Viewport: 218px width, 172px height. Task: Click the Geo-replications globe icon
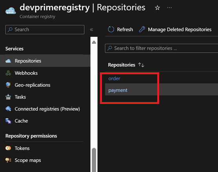[x=8, y=85]
